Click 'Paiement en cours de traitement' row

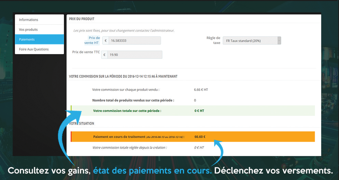193,137
